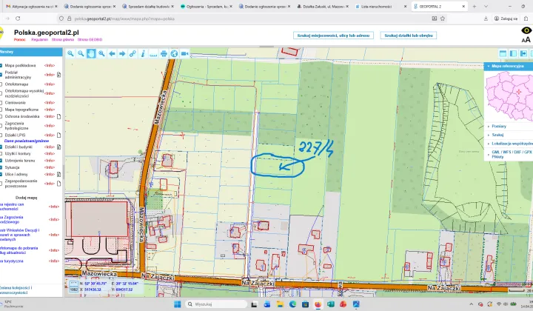
Task: Click the measure ruler tool icon
Action: 154,53
